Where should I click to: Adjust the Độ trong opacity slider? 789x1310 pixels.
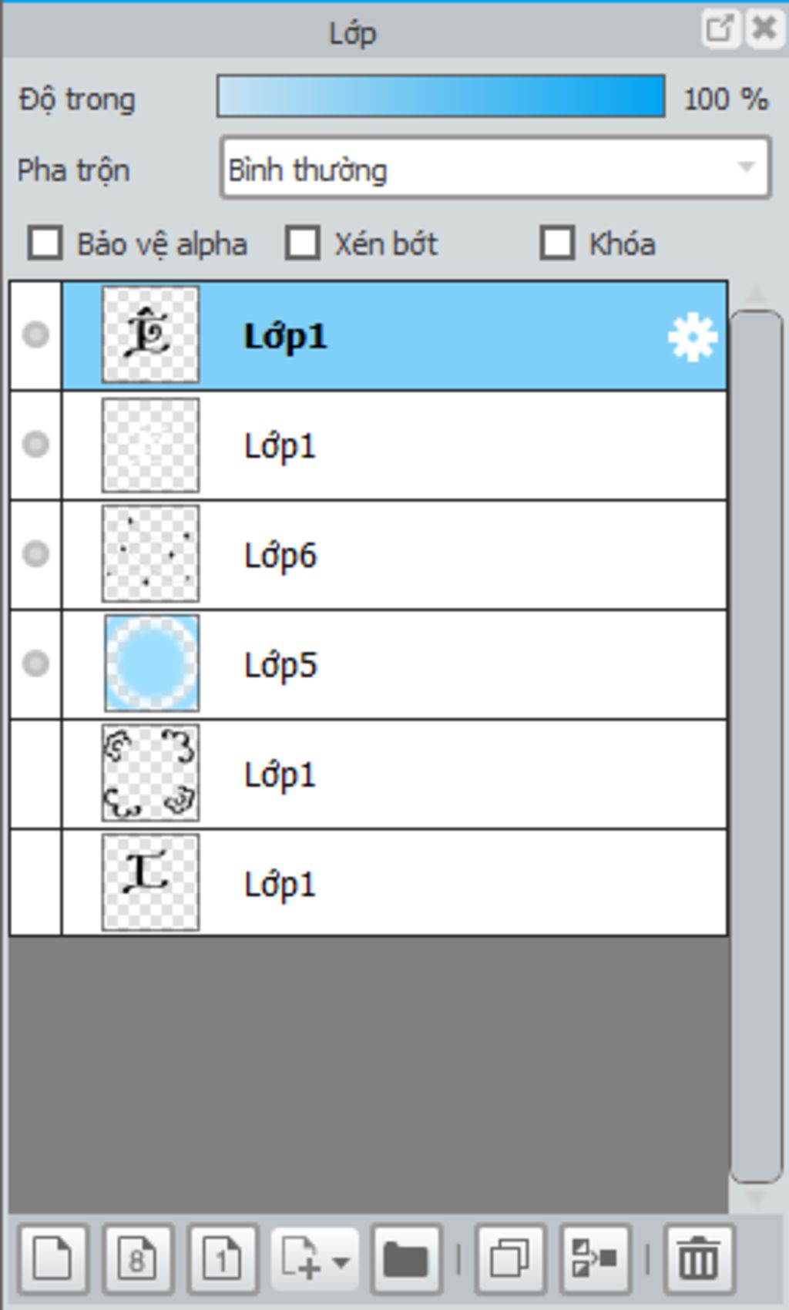(x=441, y=96)
